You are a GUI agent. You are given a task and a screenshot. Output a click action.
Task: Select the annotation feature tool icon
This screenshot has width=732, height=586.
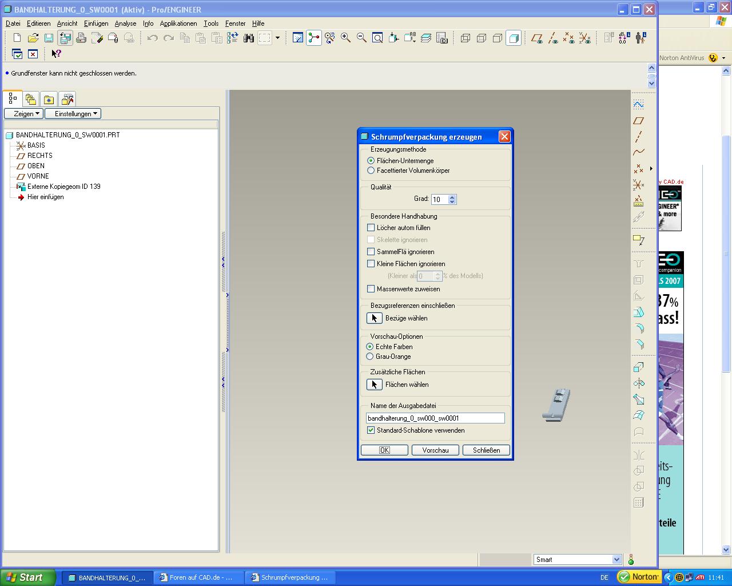click(639, 240)
